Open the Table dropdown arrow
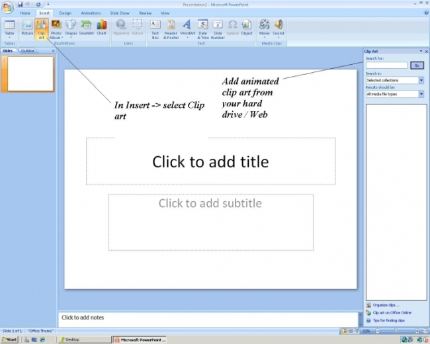The image size is (430, 344). pyautogui.click(x=9, y=38)
